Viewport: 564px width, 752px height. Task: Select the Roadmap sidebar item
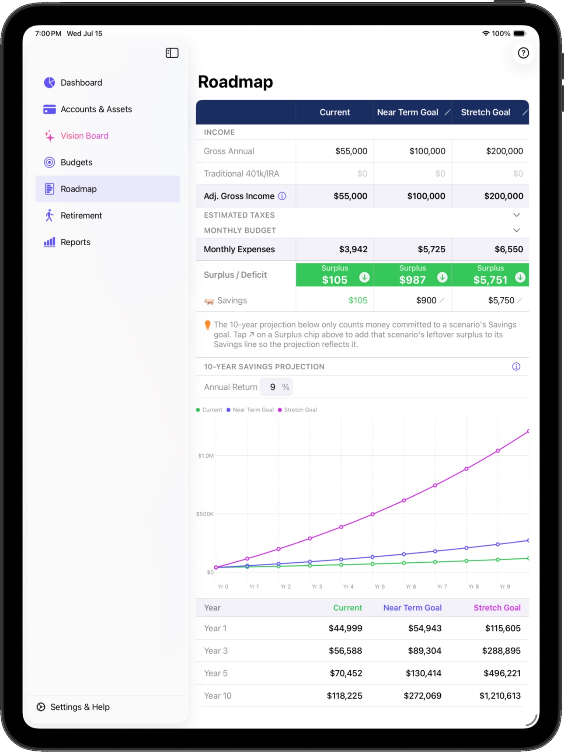click(108, 189)
